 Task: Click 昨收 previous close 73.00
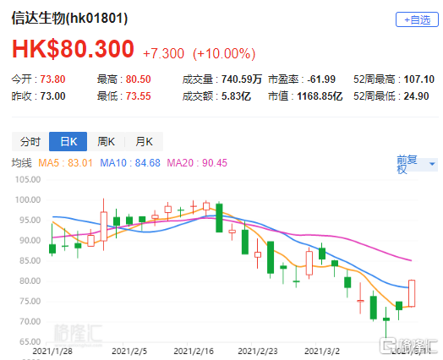52,96
